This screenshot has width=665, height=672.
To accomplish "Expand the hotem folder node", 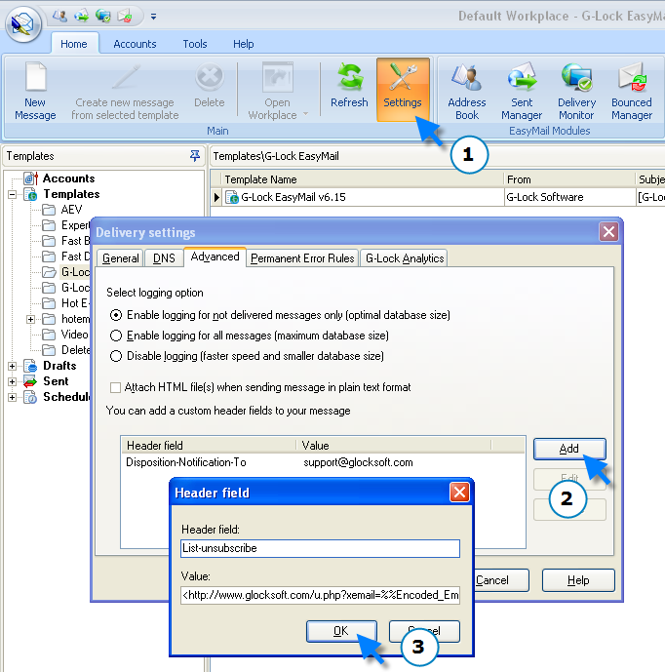I will [x=30, y=319].
